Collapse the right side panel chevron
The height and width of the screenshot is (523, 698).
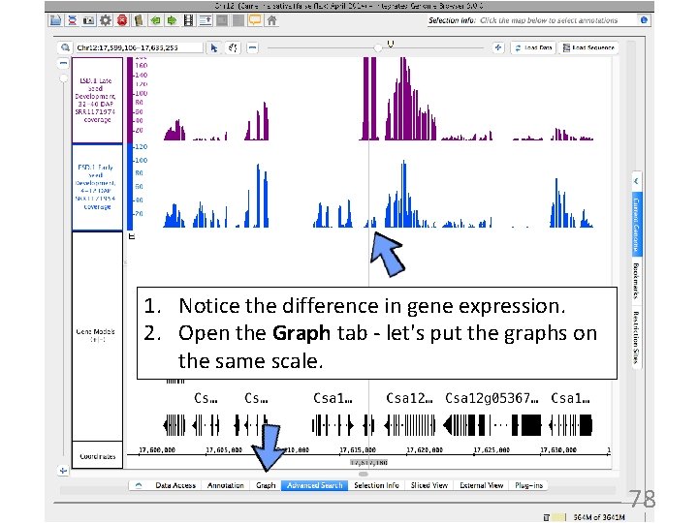tap(636, 181)
